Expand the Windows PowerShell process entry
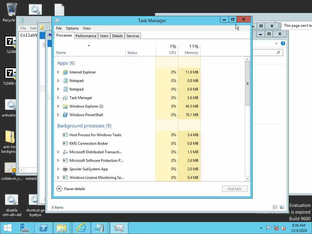Image resolution: width=312 pixels, height=234 pixels. click(58, 115)
